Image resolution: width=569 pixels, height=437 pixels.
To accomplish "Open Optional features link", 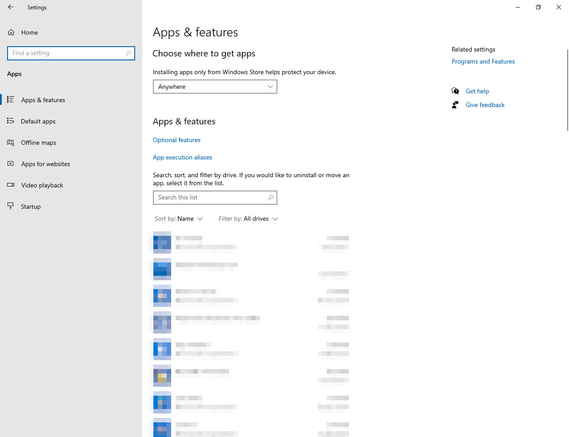I will [x=176, y=140].
